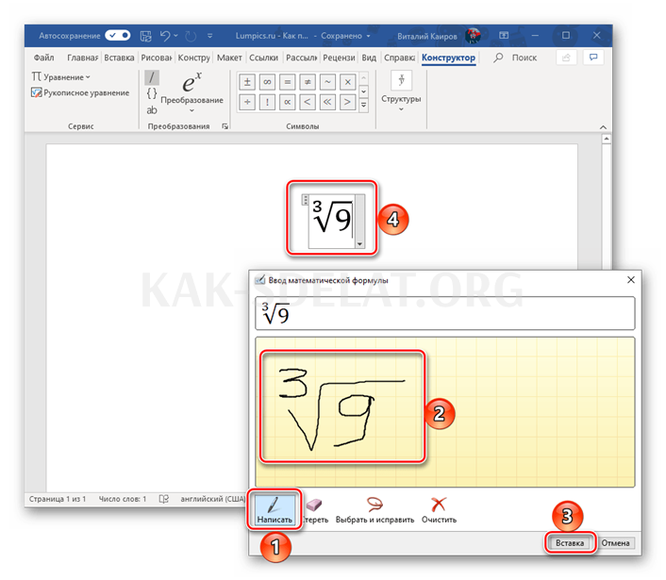Click Рукописное уравнение button
Viewport: 666px width, 580px height.
pyautogui.click(x=80, y=92)
